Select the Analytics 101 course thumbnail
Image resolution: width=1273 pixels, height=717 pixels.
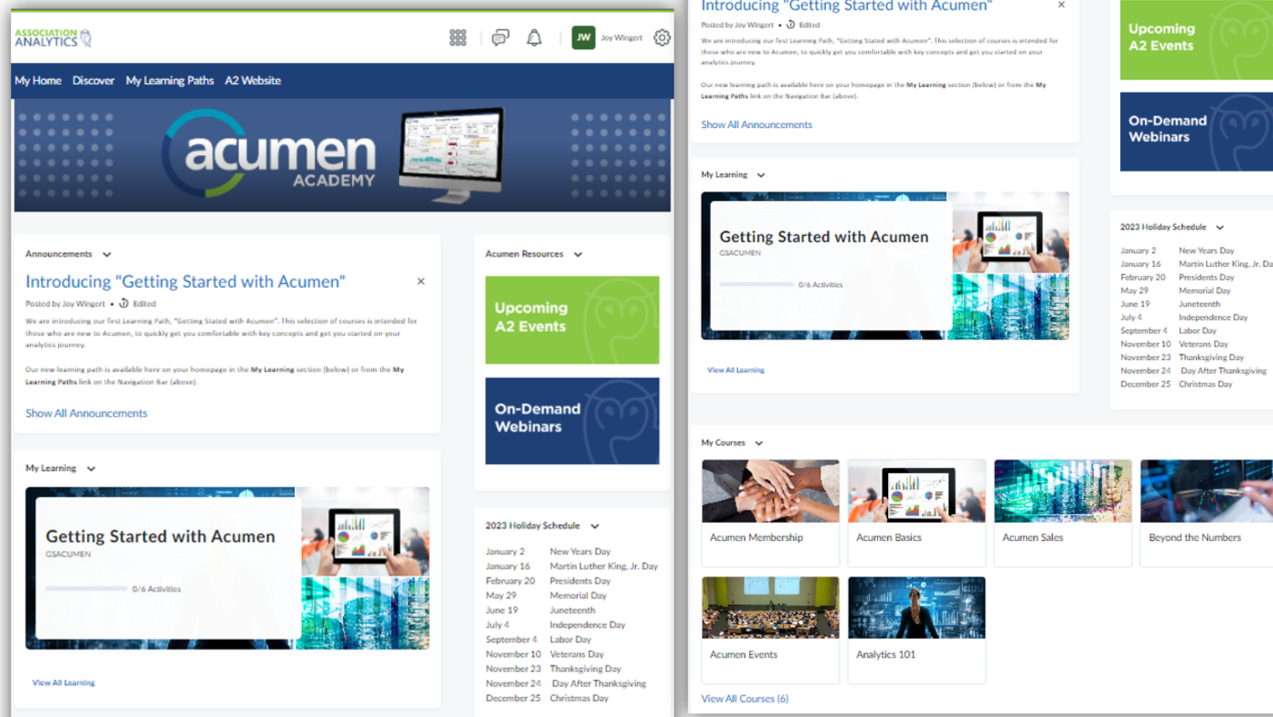click(916, 608)
